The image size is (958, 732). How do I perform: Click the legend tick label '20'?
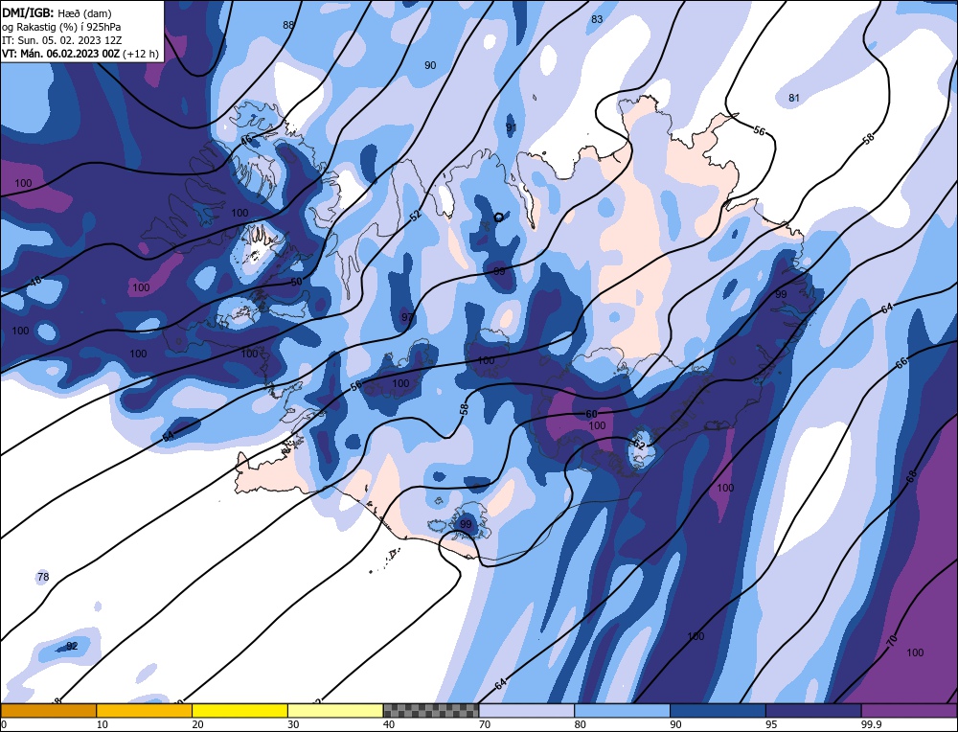(x=197, y=724)
